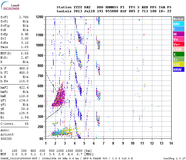The height and width of the screenshot is (160, 186).
Task: Select the RSF program value
Action: click(x=123, y=11)
